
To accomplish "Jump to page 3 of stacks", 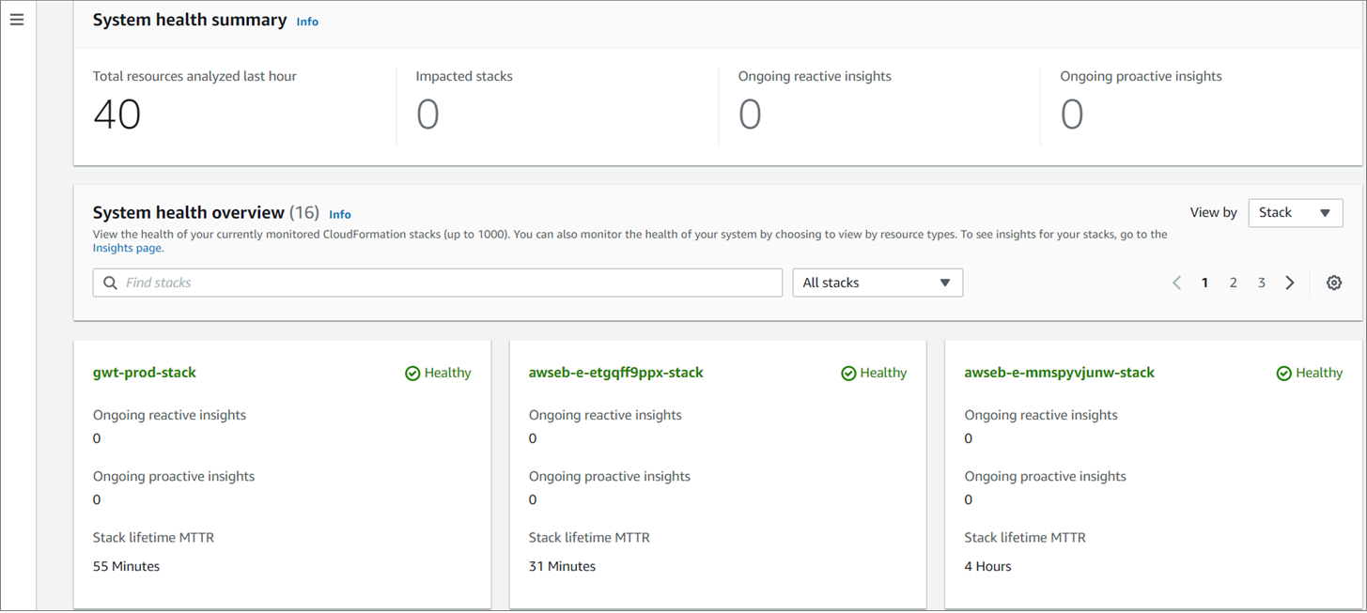I will pyautogui.click(x=1262, y=283).
